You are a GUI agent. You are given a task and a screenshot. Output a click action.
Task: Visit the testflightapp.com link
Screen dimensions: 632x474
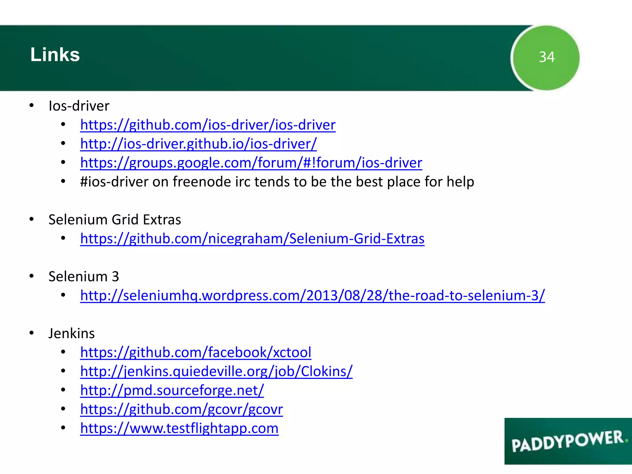point(179,428)
